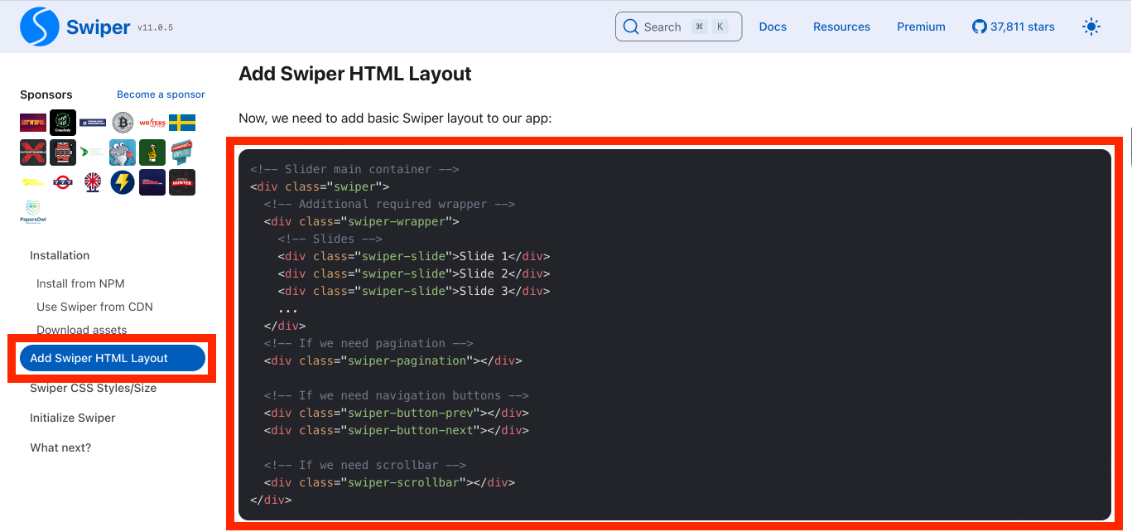Click the 'Slide 2' code line

[414, 273]
